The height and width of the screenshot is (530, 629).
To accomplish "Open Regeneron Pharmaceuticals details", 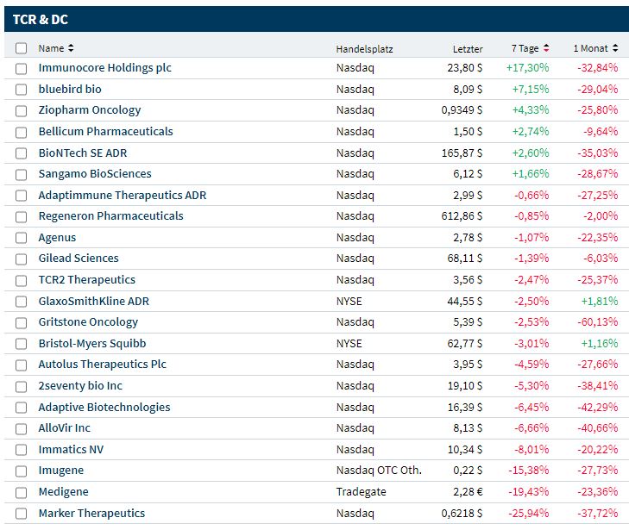I will (110, 216).
